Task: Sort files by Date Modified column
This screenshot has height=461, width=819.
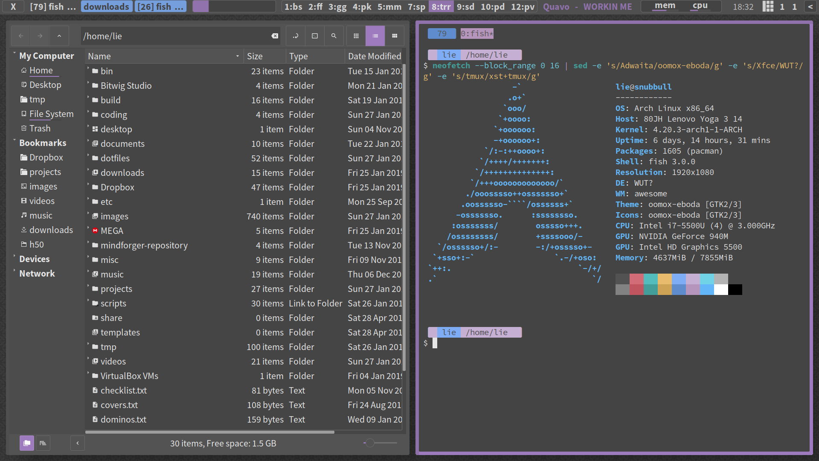Action: (x=374, y=56)
